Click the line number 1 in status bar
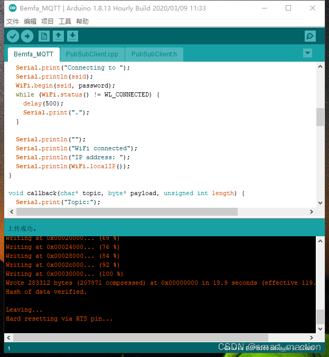 coord(9,349)
